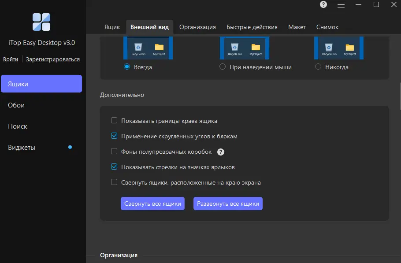Click help icon beside Фоны полупрозрачных коробок
The image size is (401, 263).
click(x=221, y=152)
